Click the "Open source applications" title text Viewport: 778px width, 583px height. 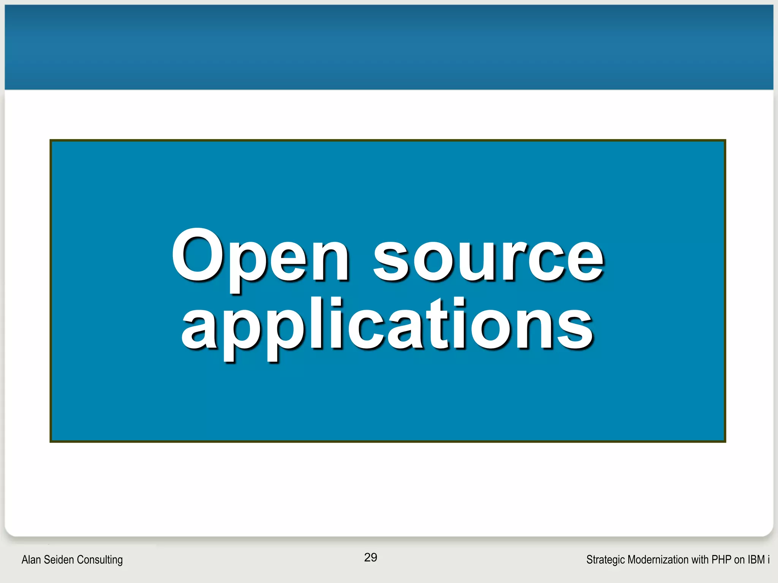point(387,295)
